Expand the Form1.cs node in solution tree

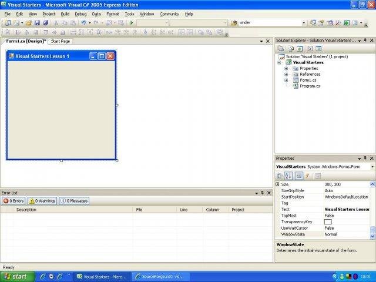286,80
